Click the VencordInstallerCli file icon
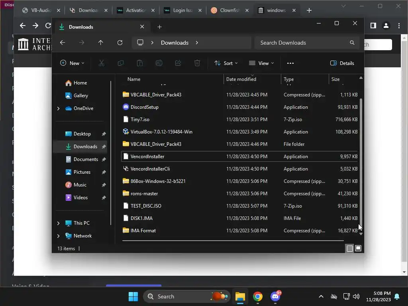The height and width of the screenshot is (306, 408). 126,169
